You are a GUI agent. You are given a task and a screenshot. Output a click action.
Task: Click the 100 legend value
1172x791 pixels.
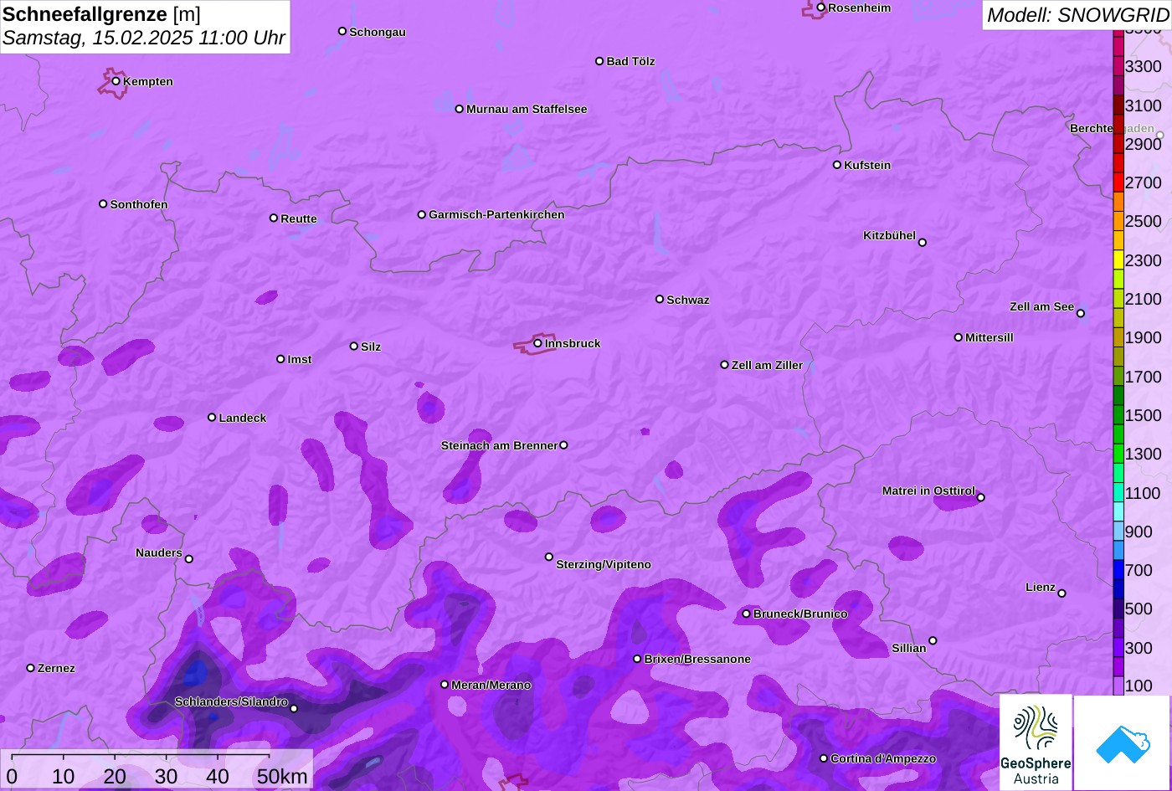coord(1139,686)
